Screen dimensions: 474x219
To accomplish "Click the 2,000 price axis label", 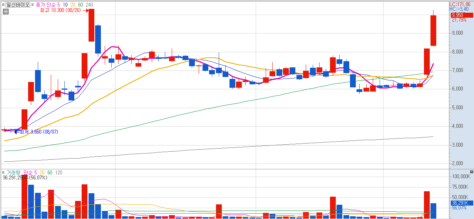I will pyautogui.click(x=457, y=164).
